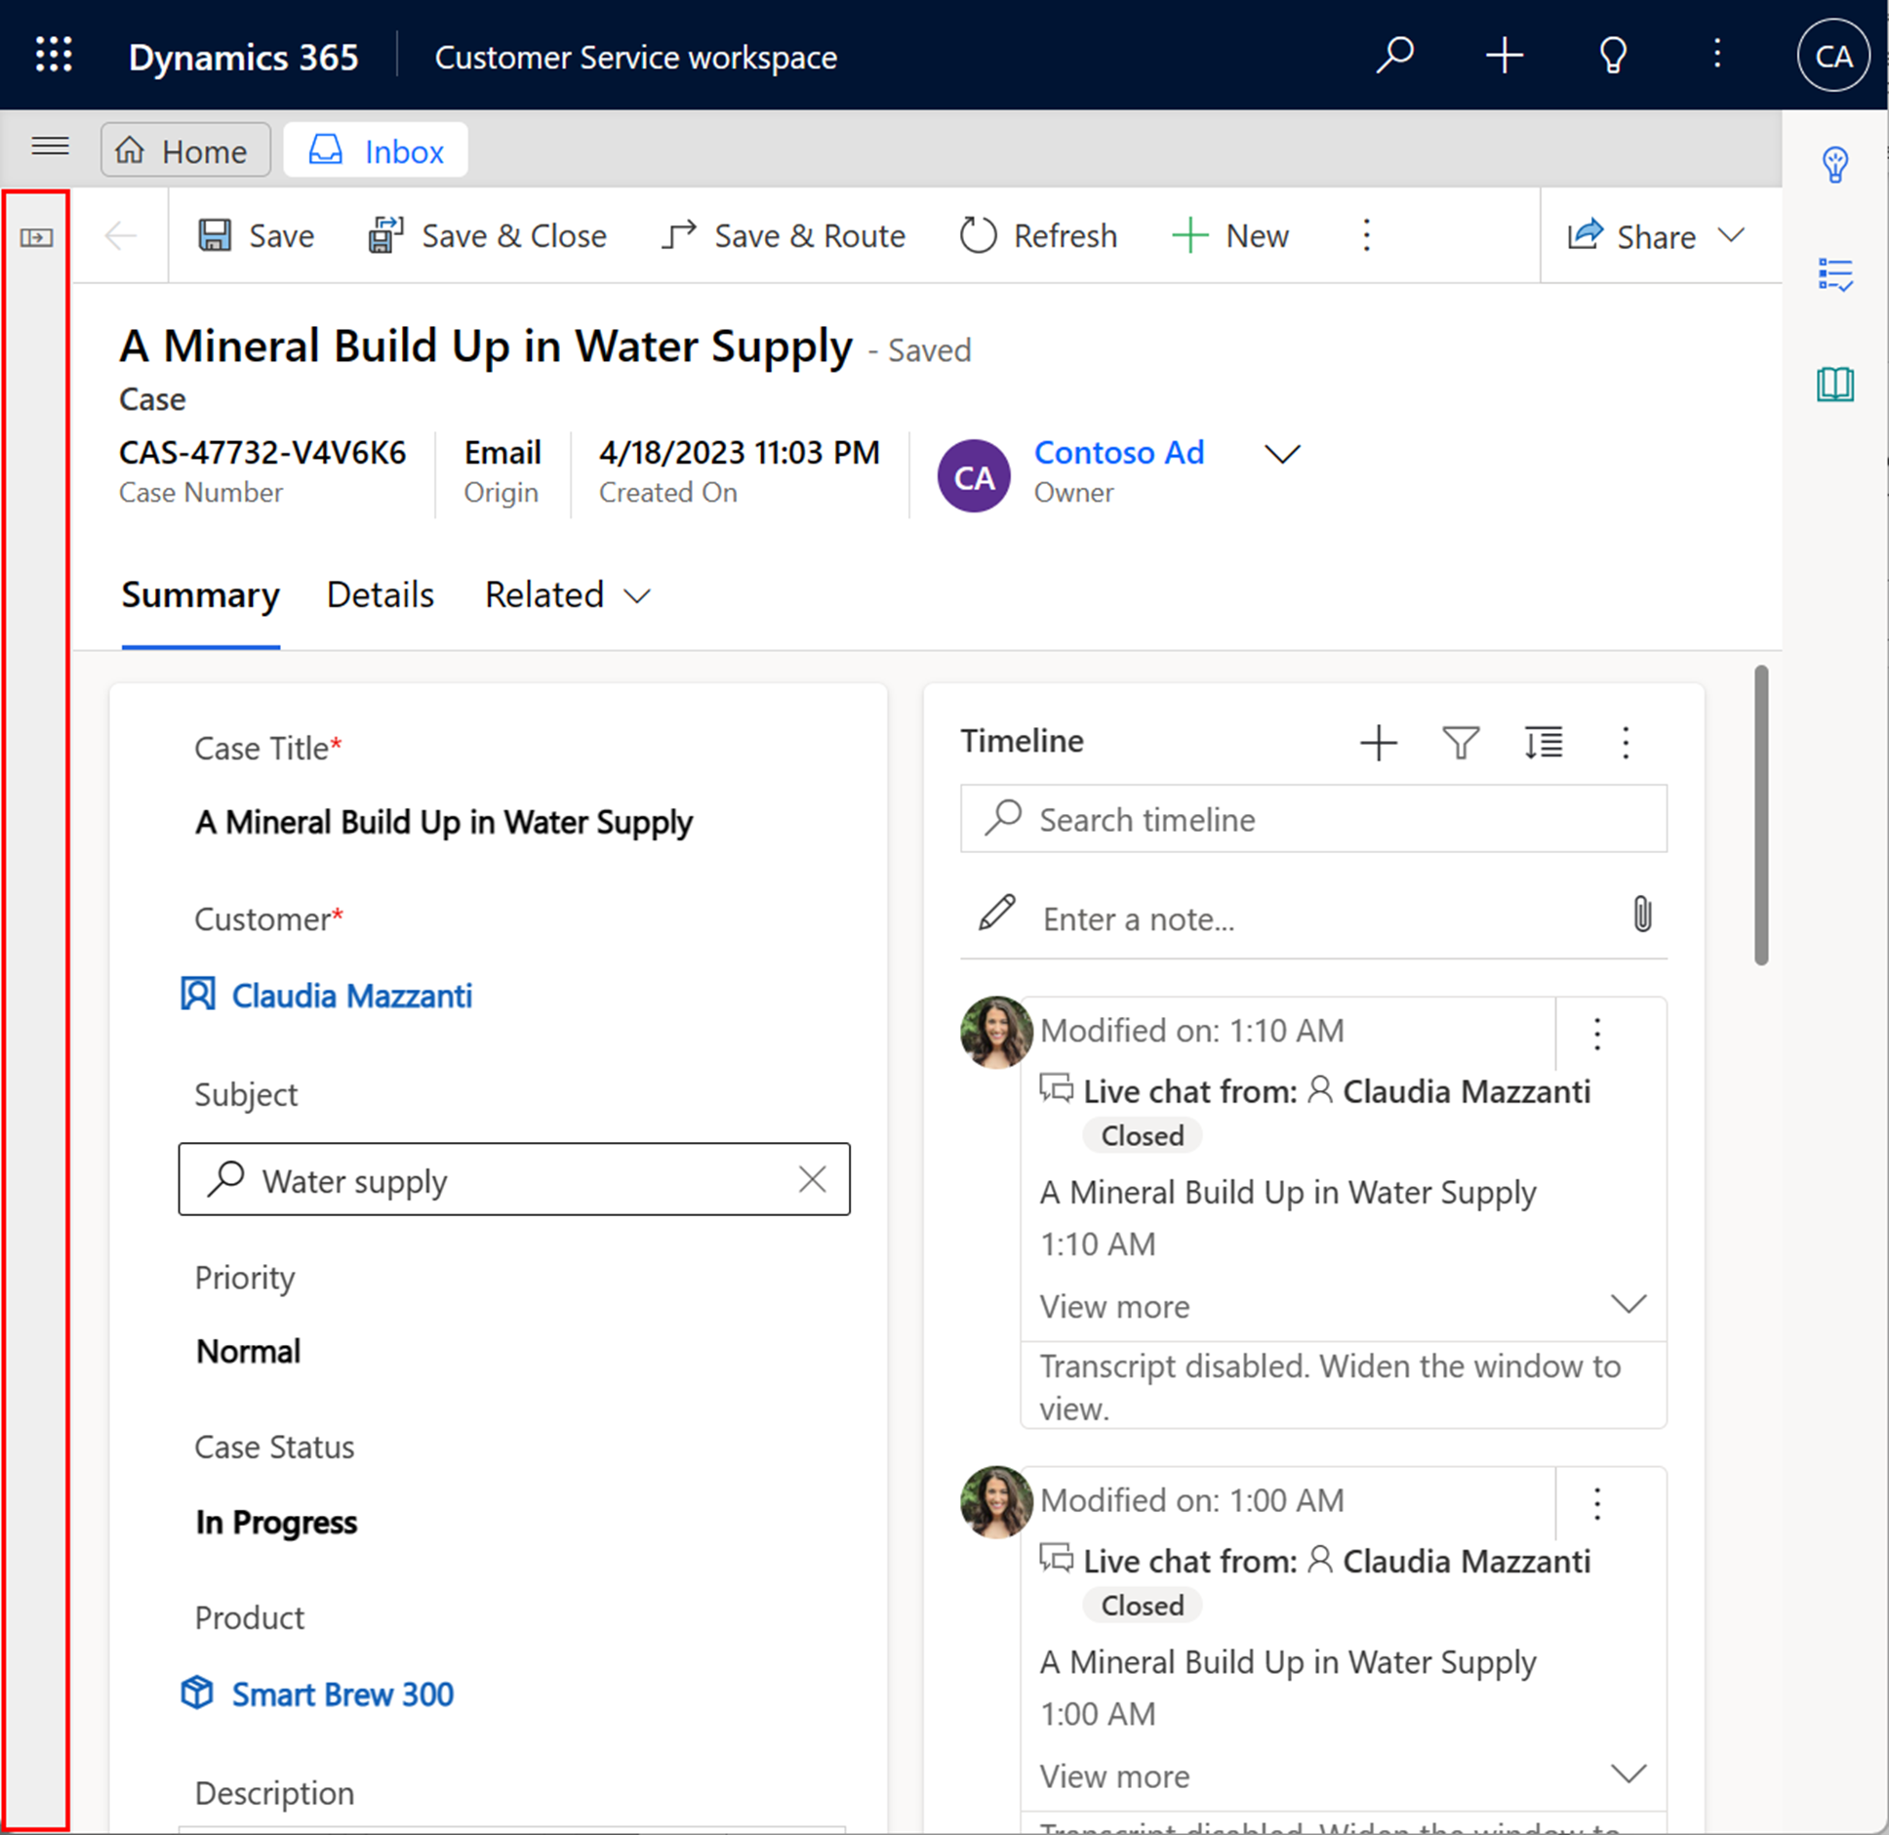The image size is (1889, 1835).
Task: Open the timeline filter funnel
Action: [1461, 743]
